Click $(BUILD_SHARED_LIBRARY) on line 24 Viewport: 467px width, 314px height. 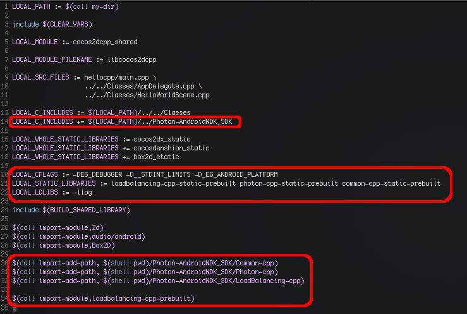click(86, 210)
